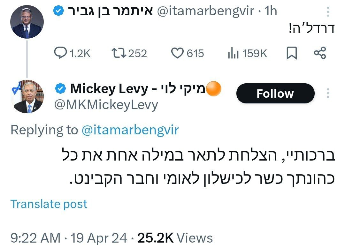Screen dimensions: 345x248
Task: Expand options via three dots beside Follow button
Action: [x=328, y=93]
